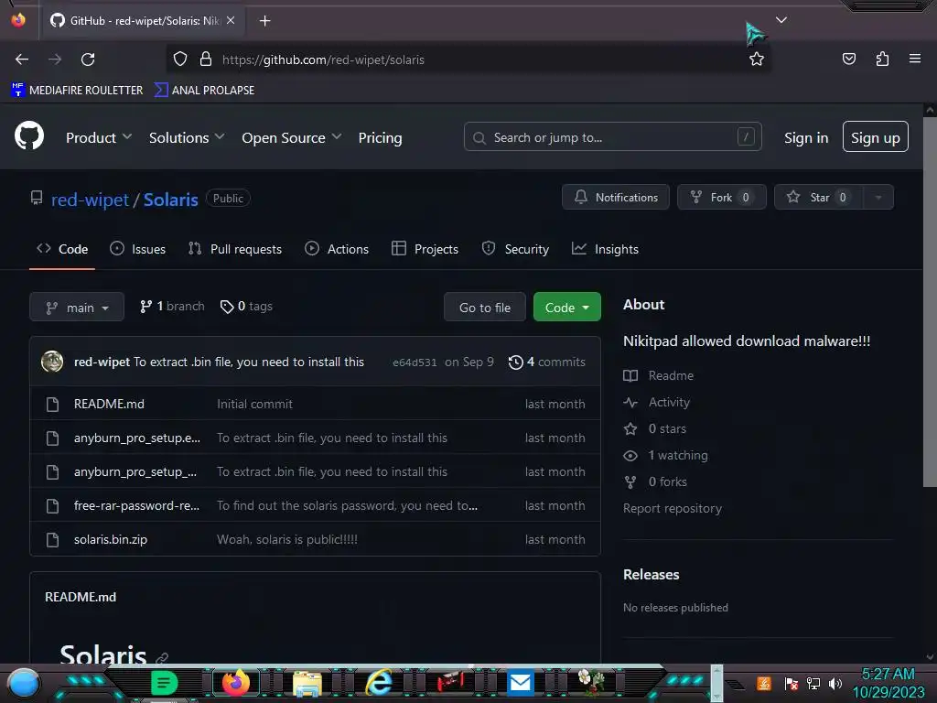View the 0 stars link
The width and height of the screenshot is (937, 703).
click(x=654, y=428)
